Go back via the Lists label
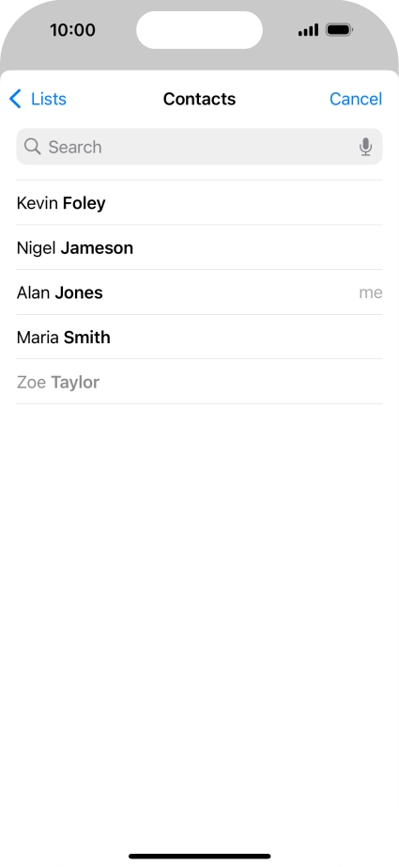Viewport: 399px width, 867px height. [49, 99]
